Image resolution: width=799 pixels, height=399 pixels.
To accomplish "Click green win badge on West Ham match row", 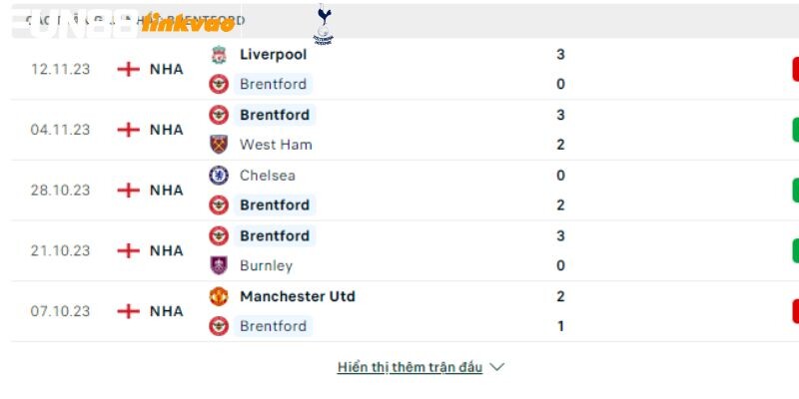I will tap(795, 130).
